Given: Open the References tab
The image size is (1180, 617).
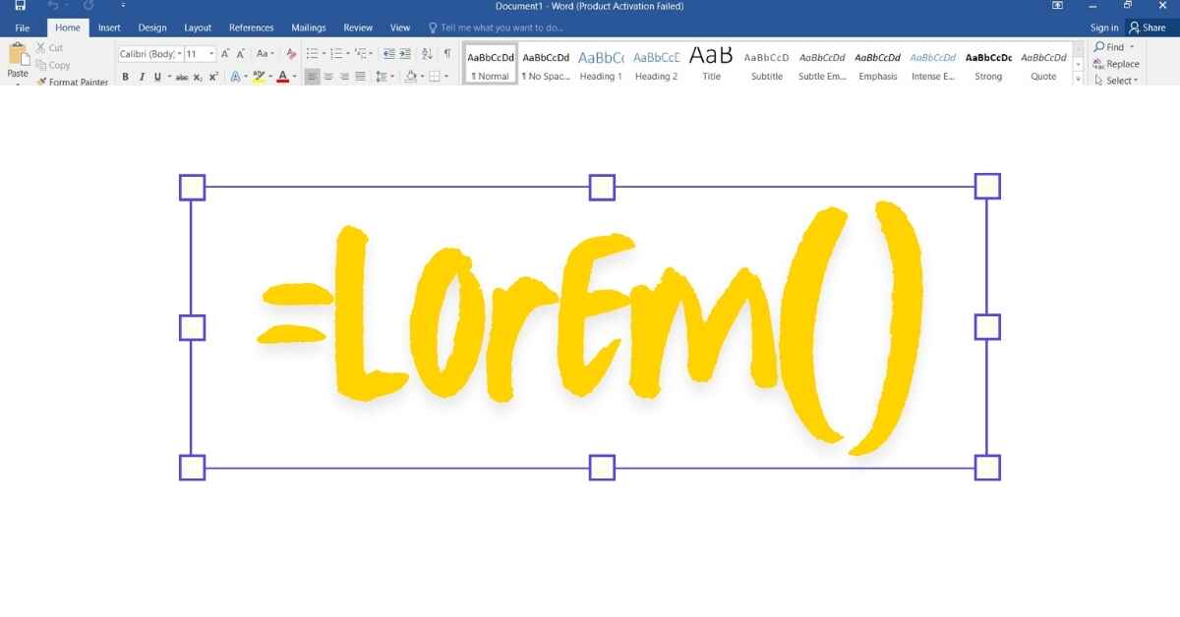Looking at the screenshot, I should click(251, 28).
